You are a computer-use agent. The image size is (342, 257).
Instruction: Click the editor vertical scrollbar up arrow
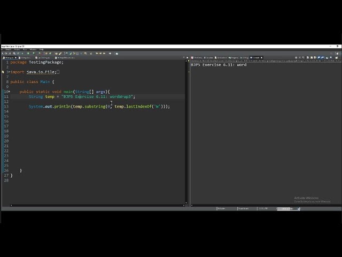[186, 61]
